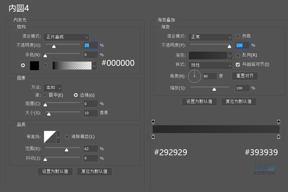This screenshot has width=288, height=192.
Task: Open the black inner glow color swatch
Action: [x=34, y=65]
